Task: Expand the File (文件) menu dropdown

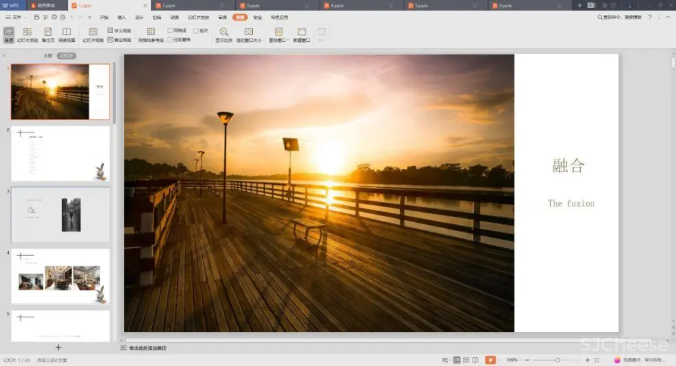Action: [x=16, y=17]
